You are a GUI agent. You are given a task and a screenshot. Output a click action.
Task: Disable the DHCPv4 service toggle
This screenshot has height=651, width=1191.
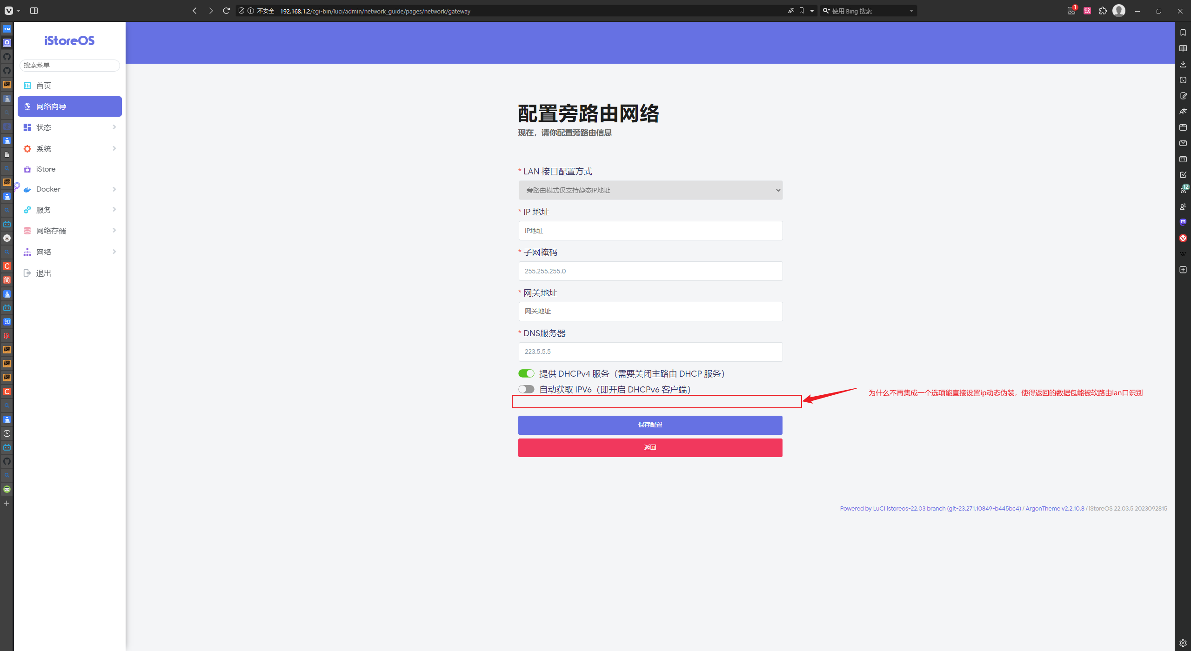click(526, 373)
